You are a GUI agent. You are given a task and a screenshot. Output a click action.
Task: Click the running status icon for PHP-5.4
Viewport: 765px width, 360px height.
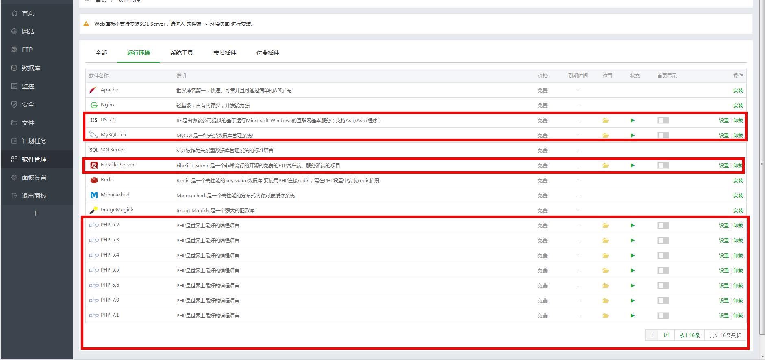[632, 256]
